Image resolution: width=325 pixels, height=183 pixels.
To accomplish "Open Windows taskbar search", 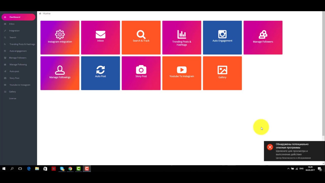I will [12, 169].
